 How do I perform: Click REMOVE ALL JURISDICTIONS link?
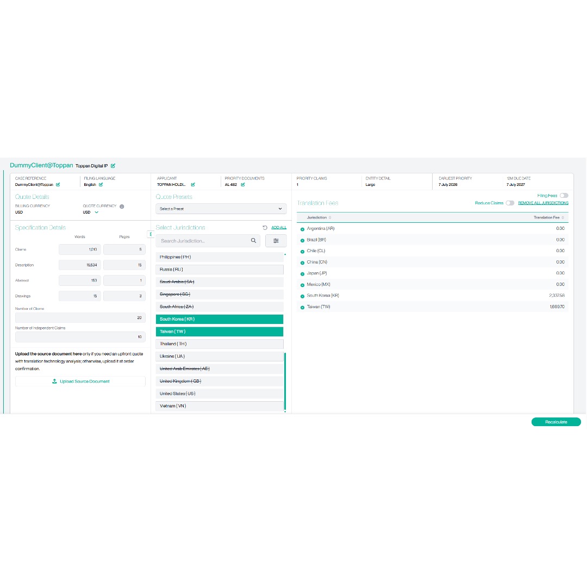pos(543,203)
